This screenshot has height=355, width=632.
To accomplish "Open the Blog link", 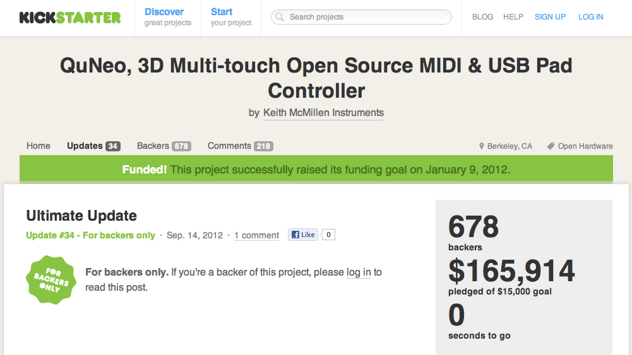I will tap(482, 17).
